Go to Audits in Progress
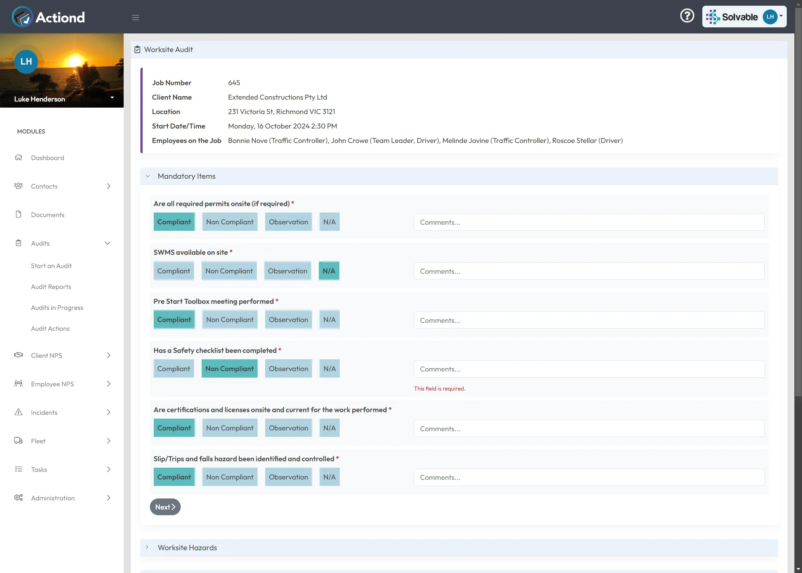 (57, 307)
